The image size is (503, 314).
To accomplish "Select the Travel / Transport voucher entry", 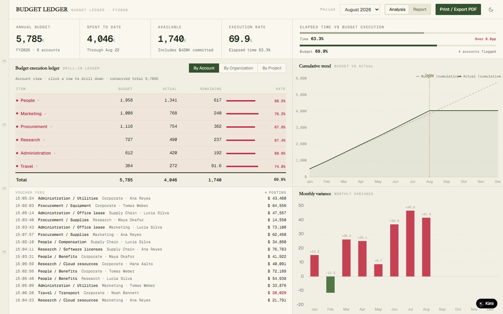I will click(151, 293).
